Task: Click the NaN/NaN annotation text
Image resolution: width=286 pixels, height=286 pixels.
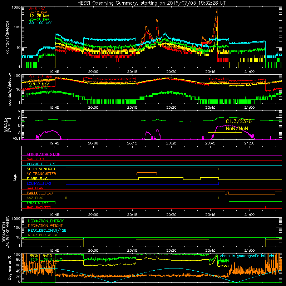Action: pyautogui.click(x=237, y=128)
